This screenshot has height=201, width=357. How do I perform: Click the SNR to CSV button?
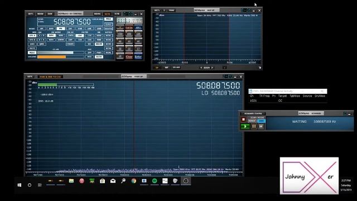(x=50, y=77)
